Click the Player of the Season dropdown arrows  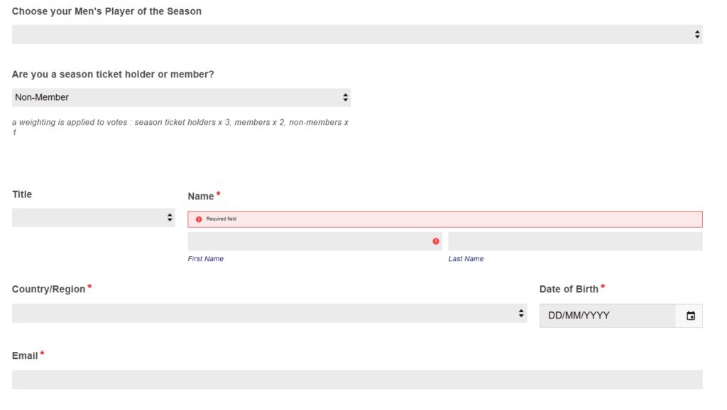(697, 34)
